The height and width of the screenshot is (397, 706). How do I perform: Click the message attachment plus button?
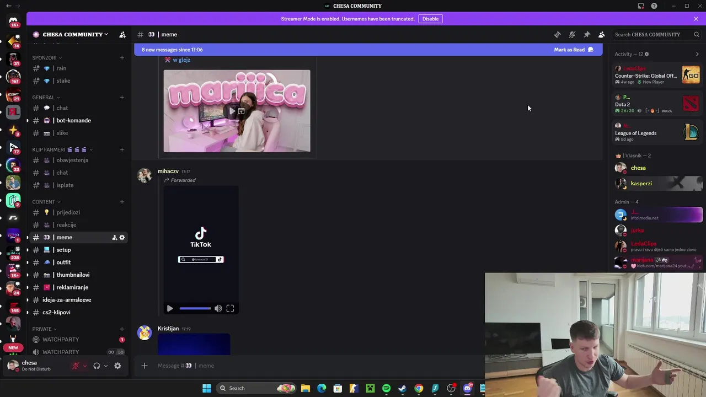tap(145, 366)
